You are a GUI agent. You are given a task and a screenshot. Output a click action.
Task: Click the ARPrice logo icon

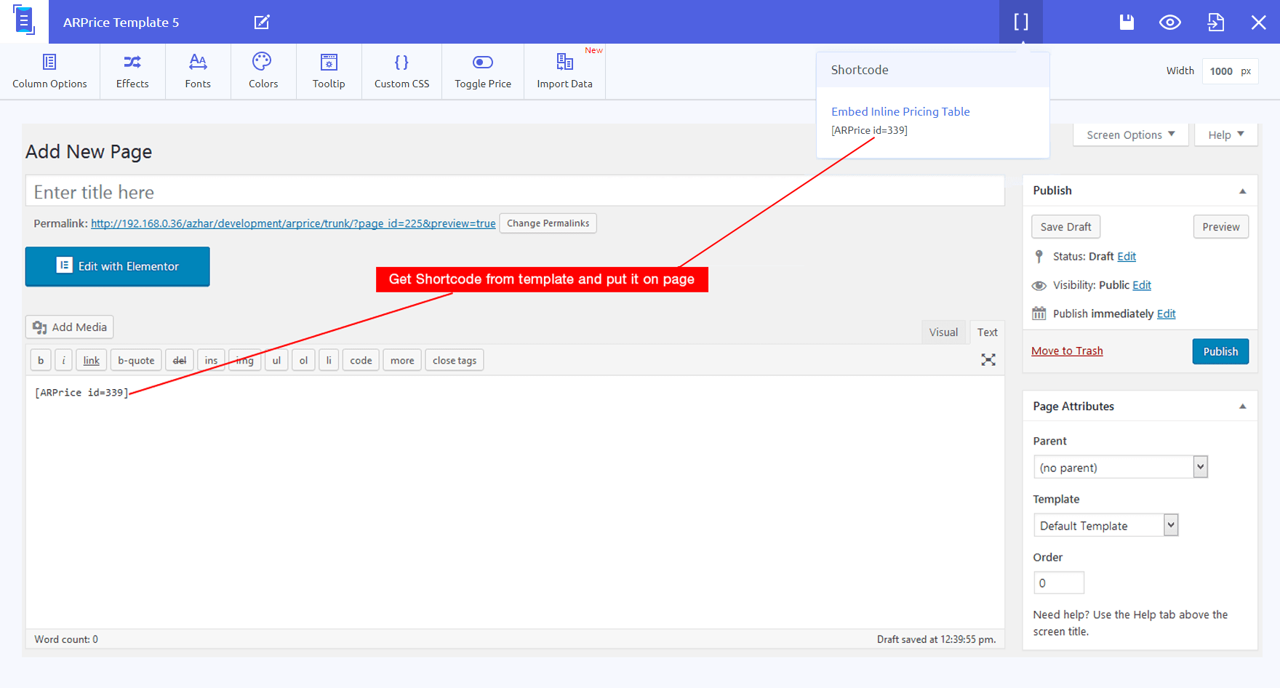24,21
